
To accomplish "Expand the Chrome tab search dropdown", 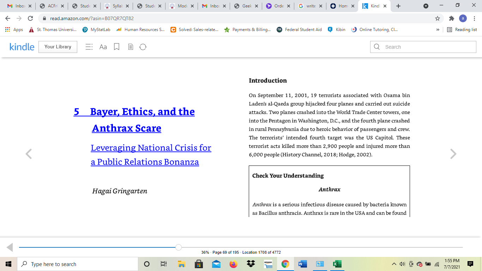I will 426,6.
